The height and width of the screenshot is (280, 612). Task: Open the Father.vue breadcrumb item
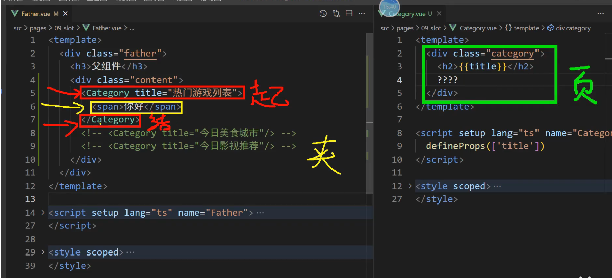pos(108,28)
